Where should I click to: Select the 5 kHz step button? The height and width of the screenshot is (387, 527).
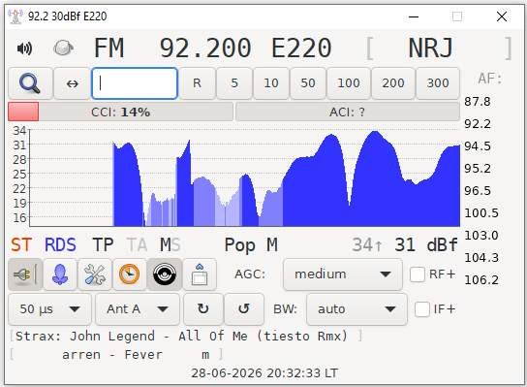pos(234,83)
